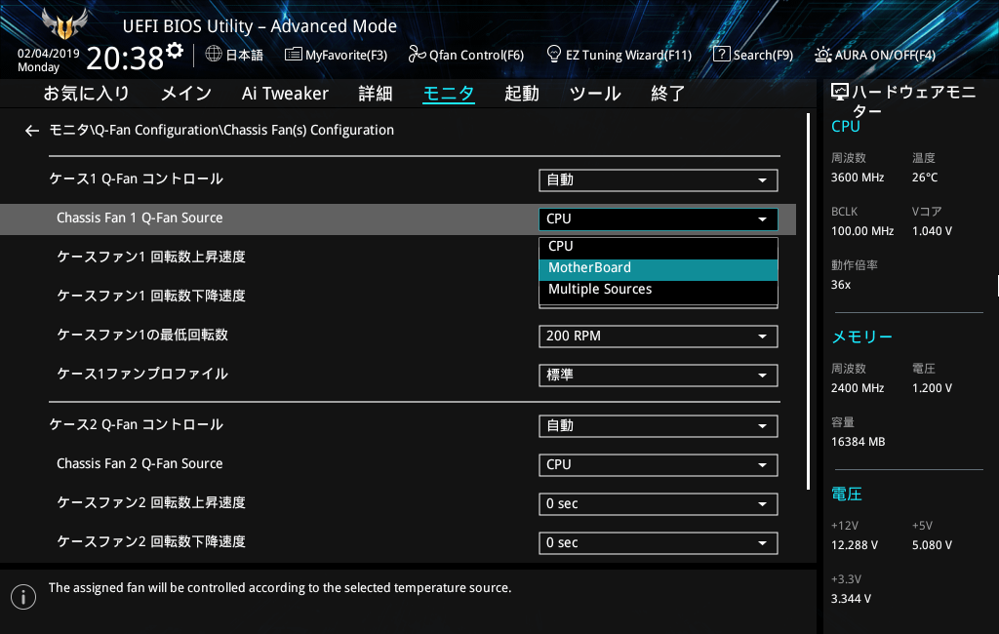Click the TUF logo emblem
Image resolution: width=999 pixels, height=634 pixels.
(x=63, y=23)
